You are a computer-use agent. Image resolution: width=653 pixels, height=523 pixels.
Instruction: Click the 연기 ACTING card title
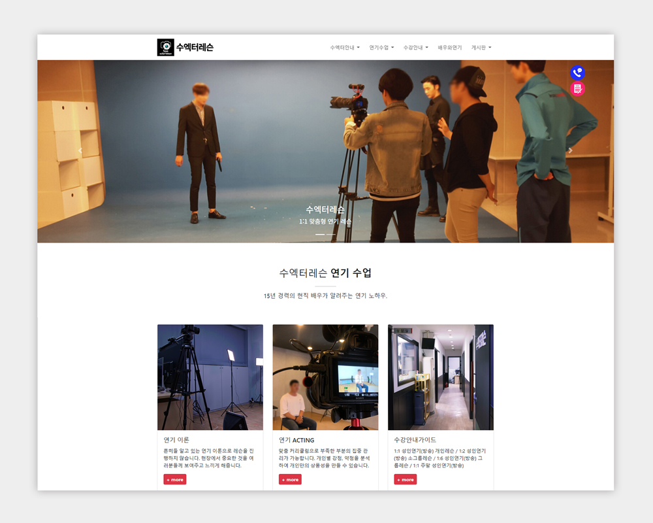[x=296, y=440]
